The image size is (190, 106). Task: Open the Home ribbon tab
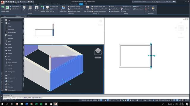[7, 4]
